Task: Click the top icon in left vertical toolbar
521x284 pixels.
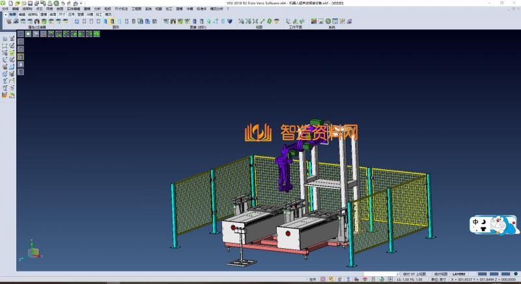Action: [x=5, y=39]
